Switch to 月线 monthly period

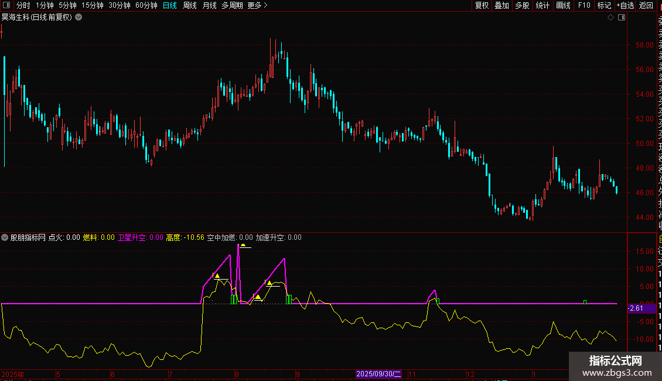[209, 5]
